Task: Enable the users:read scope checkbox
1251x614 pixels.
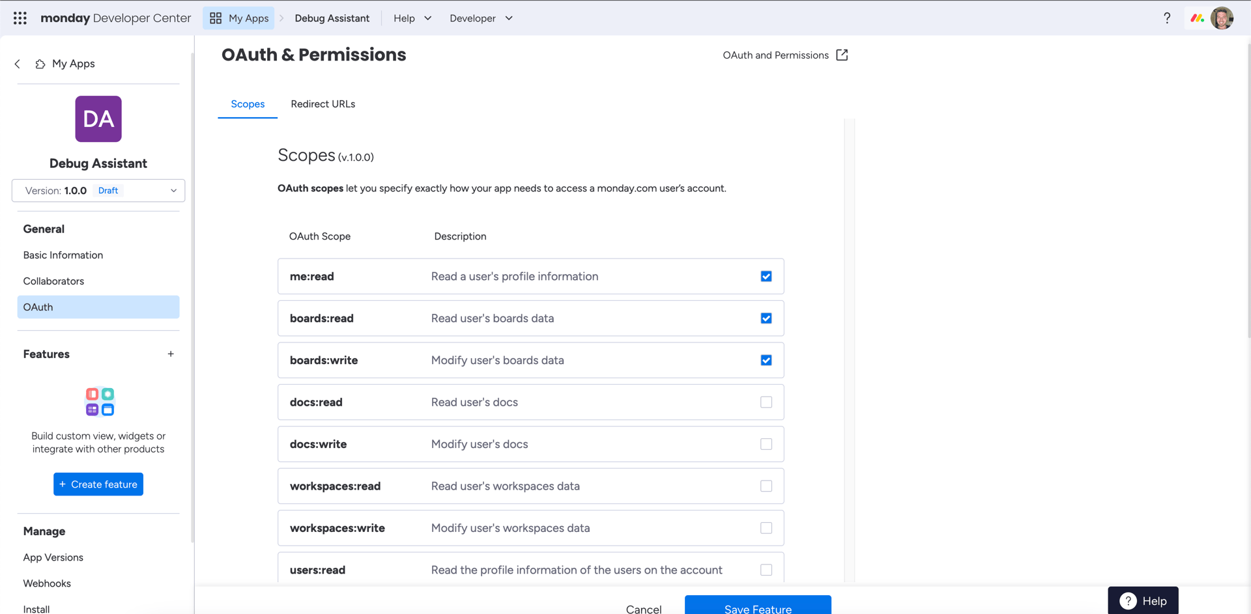Action: point(766,570)
